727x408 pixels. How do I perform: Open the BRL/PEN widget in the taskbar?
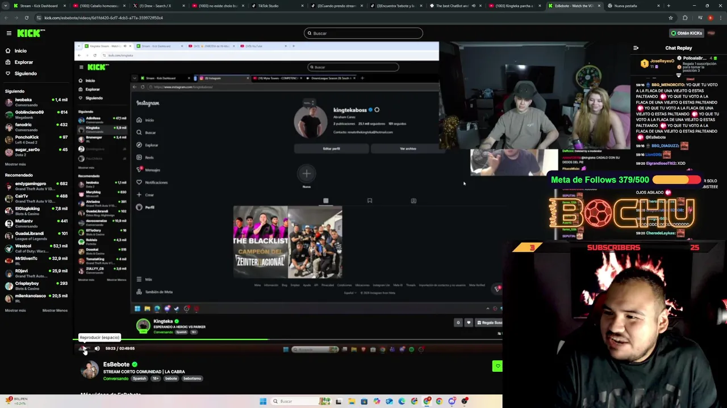click(x=16, y=401)
